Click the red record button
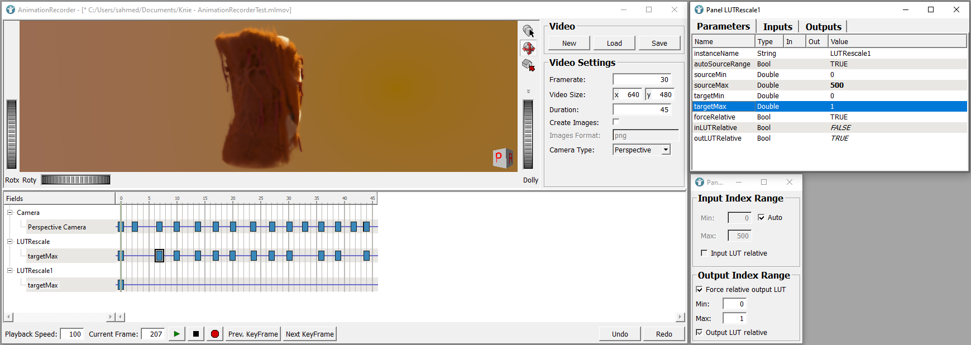 click(x=215, y=334)
